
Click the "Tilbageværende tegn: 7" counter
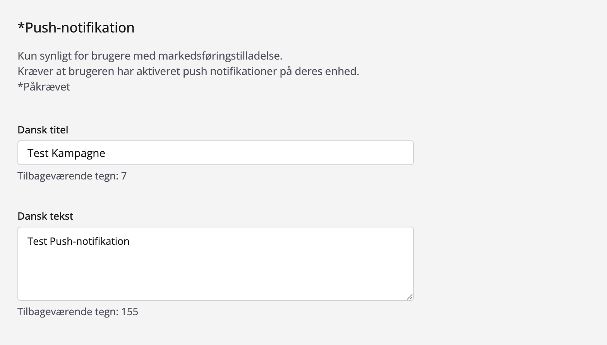[x=72, y=176]
